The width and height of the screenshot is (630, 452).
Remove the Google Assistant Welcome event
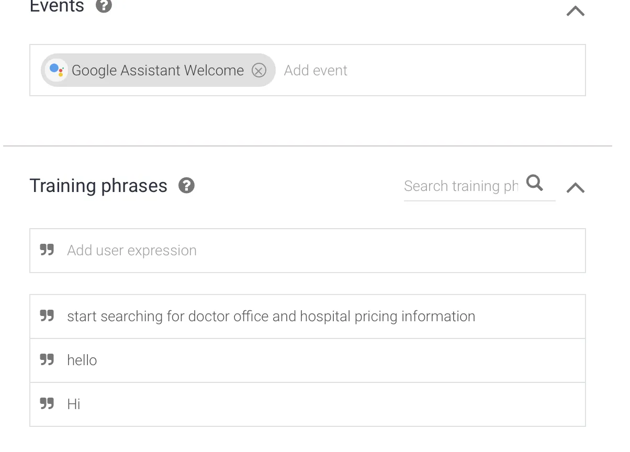(x=259, y=70)
